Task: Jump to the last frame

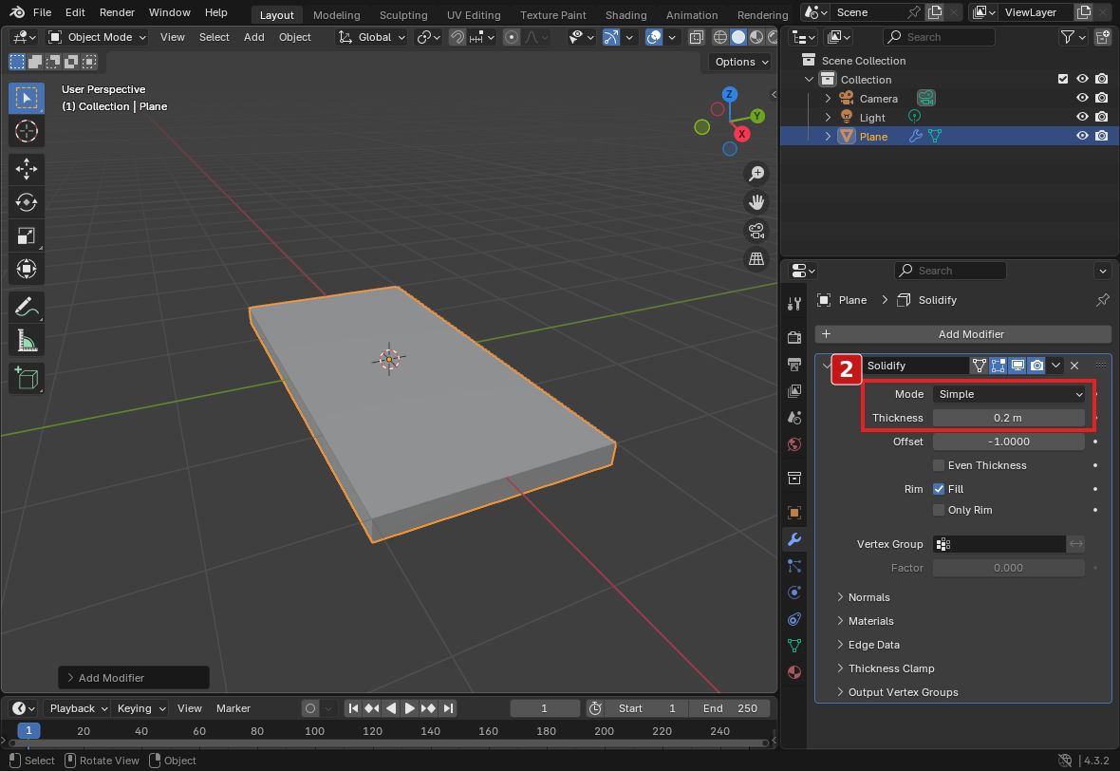Action: pyautogui.click(x=448, y=708)
